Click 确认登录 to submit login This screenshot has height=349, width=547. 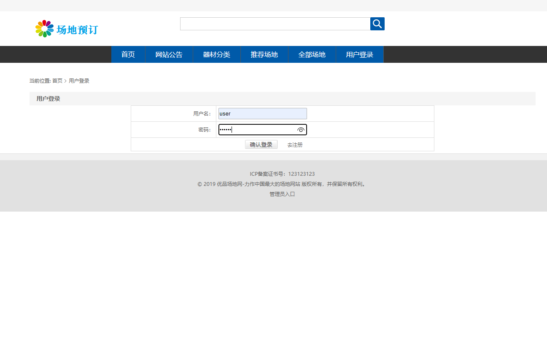(x=261, y=144)
